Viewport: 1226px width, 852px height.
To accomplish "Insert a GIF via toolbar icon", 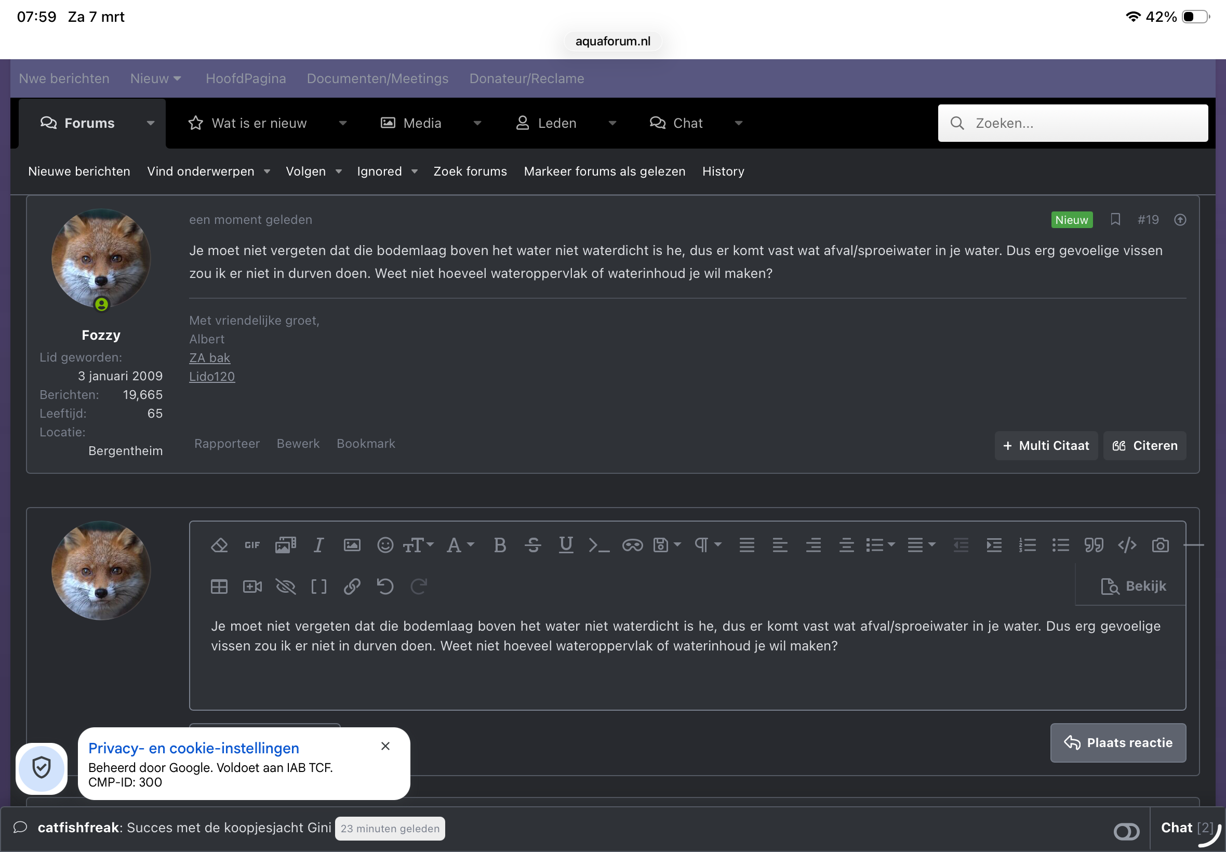I will [x=252, y=545].
